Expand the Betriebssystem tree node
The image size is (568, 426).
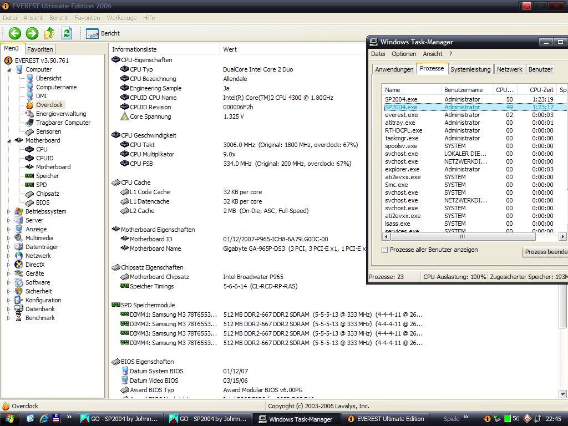coord(9,211)
